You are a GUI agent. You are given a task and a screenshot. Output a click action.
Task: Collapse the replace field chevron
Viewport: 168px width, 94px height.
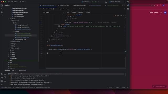[40, 9]
